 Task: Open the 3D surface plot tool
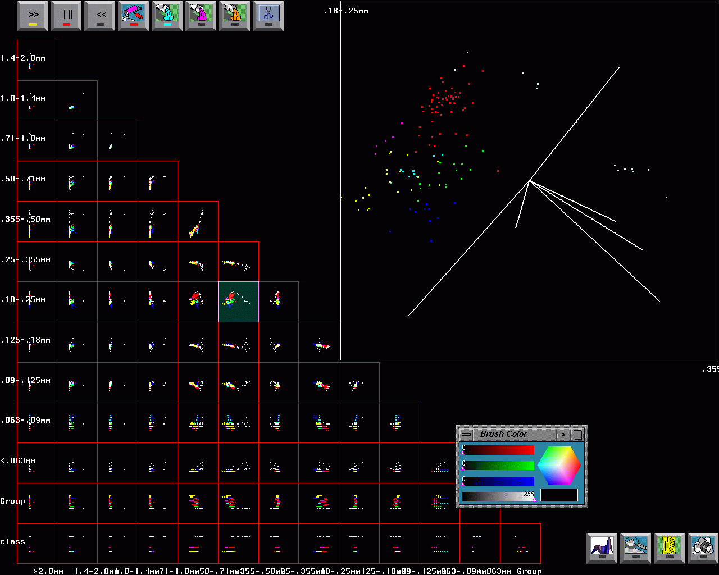point(602,547)
